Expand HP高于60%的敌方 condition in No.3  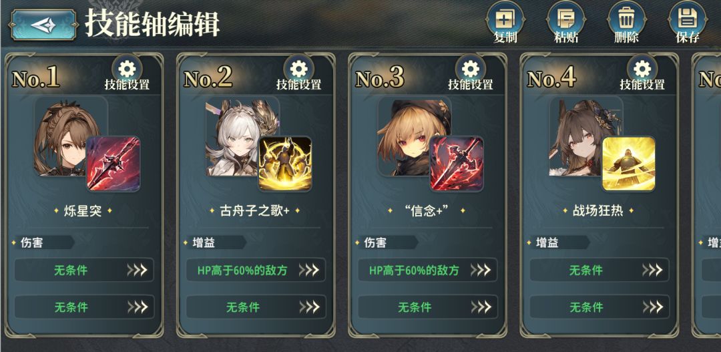tap(427, 270)
